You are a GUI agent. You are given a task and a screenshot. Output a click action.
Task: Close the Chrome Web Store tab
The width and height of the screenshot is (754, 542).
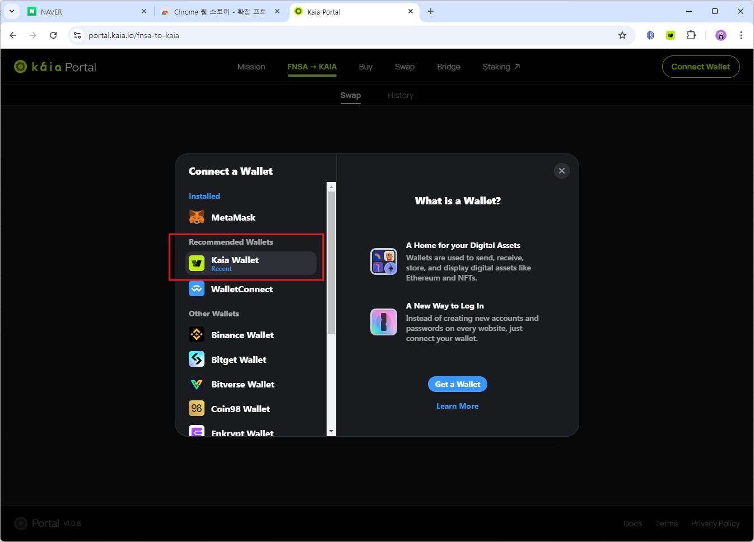277,11
